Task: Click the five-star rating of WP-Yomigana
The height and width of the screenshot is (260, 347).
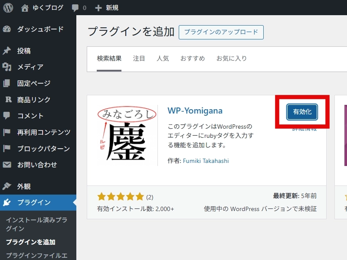Action: click(121, 197)
